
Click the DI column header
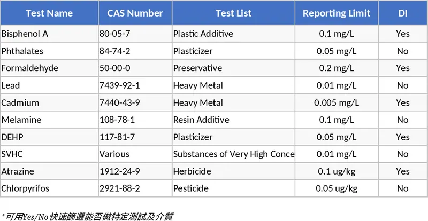403,13
